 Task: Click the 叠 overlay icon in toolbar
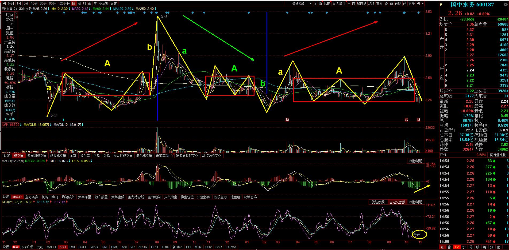click(x=386, y=3)
